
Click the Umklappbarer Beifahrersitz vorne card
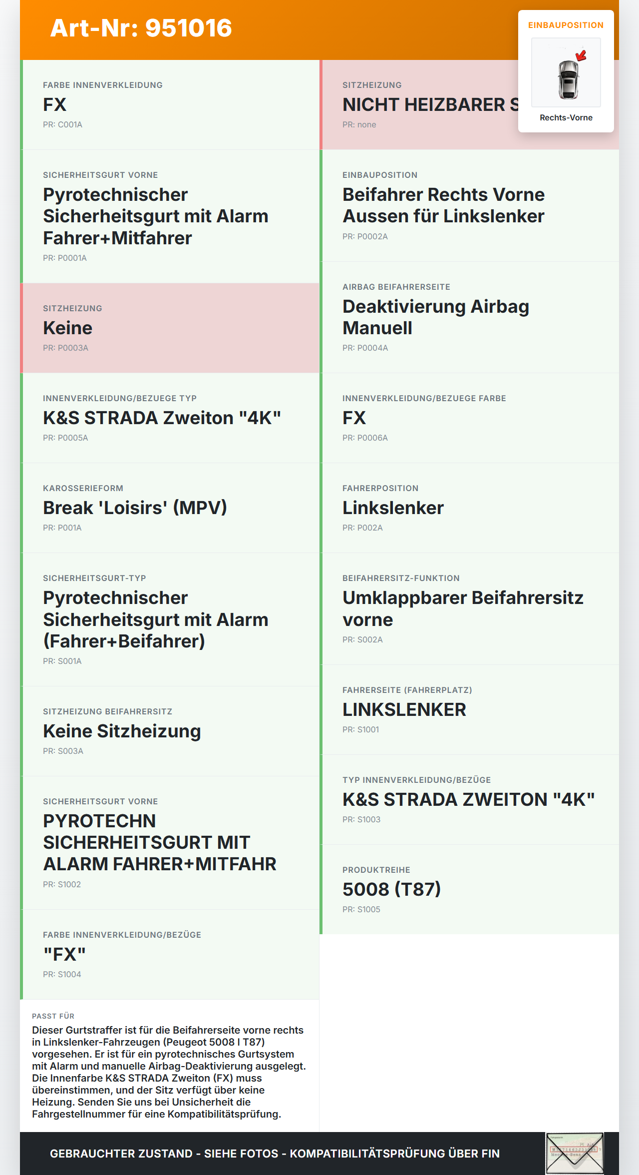[469, 609]
